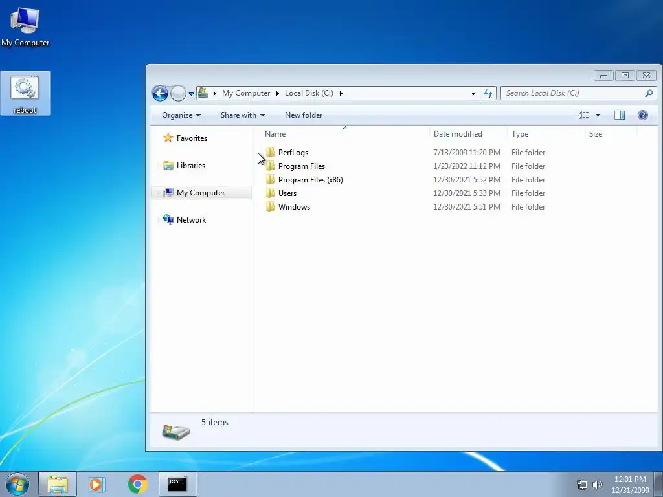This screenshot has width=663, height=497.
Task: Close the Explorer window
Action: (647, 76)
